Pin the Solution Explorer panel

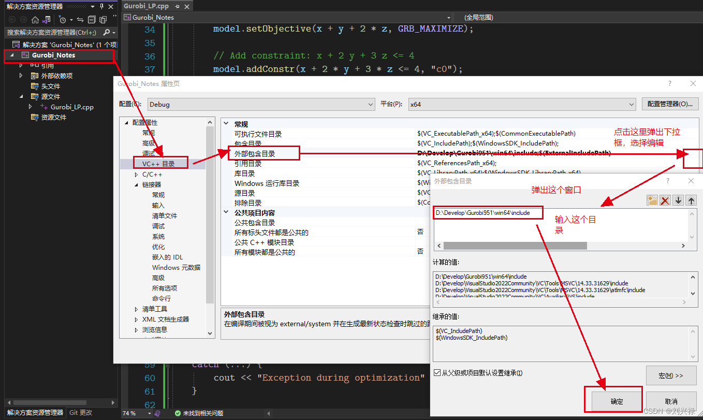click(x=101, y=6)
